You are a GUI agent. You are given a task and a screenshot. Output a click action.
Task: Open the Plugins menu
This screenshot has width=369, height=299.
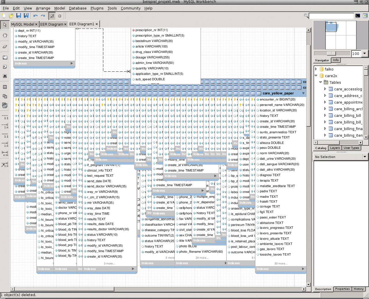click(97, 8)
